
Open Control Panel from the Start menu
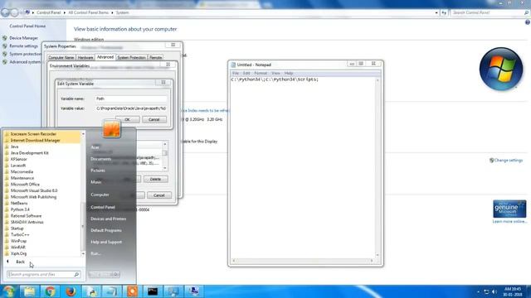click(x=103, y=207)
